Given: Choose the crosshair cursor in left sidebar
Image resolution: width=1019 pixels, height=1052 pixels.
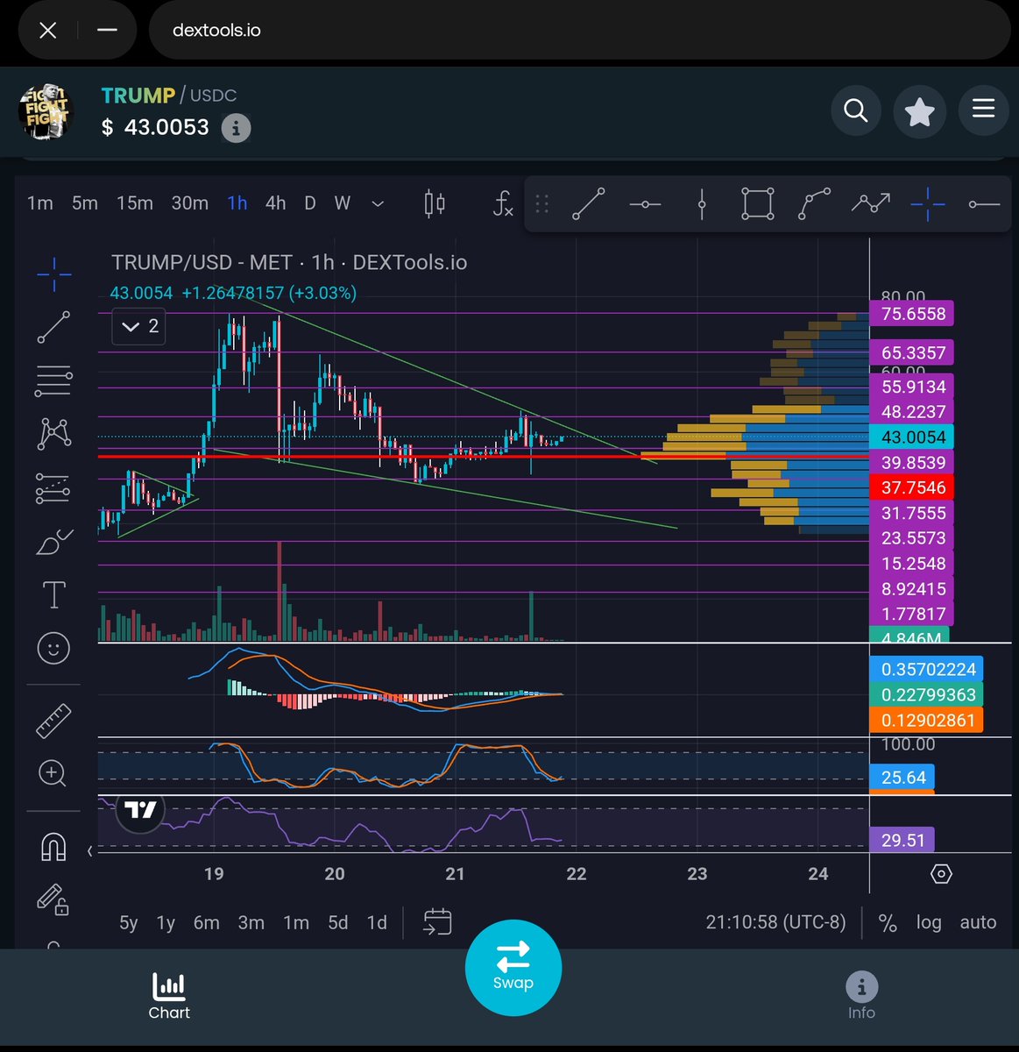Looking at the screenshot, I should click(x=53, y=274).
